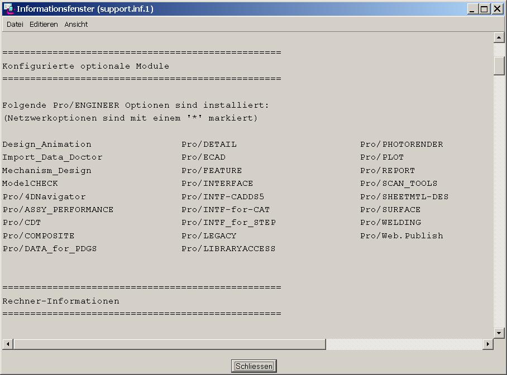The height and width of the screenshot is (375, 507).
Task: Open the Ansicht menu
Action: point(76,24)
